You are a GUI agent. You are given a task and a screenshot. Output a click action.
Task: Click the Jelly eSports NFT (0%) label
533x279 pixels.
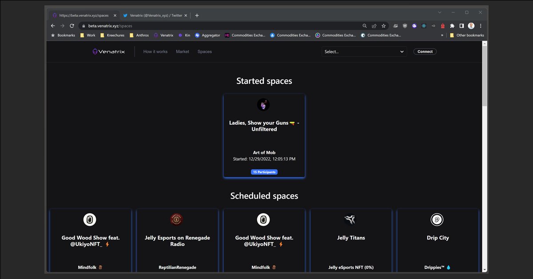pos(351,267)
